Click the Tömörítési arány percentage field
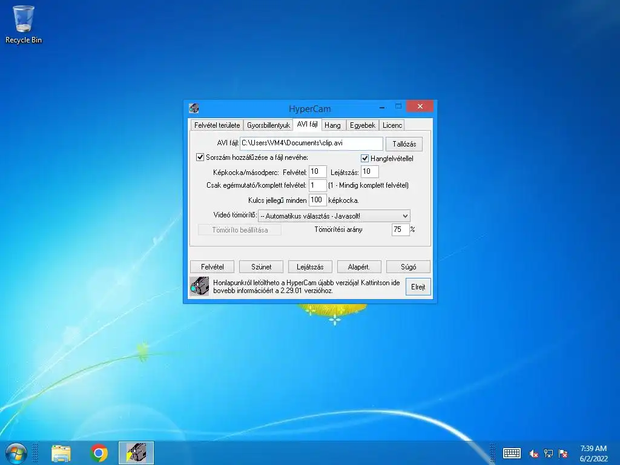Viewport: 620px width, 465px height. [400, 229]
